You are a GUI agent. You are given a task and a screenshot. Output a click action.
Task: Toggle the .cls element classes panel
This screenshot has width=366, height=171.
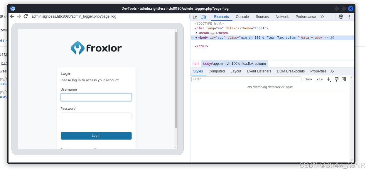pos(319,79)
